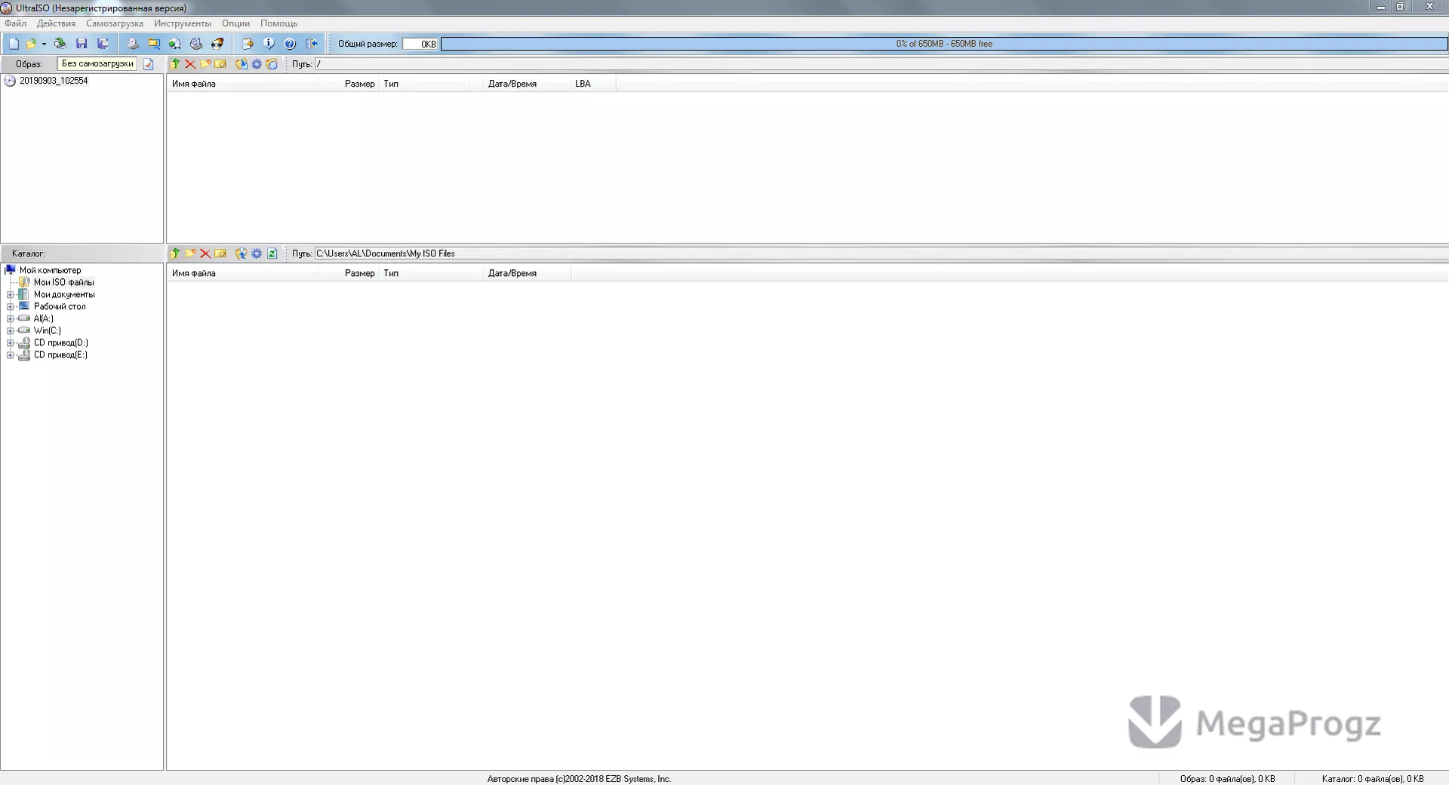Open the Самозагрузка menu
The height and width of the screenshot is (785, 1449).
[x=115, y=23]
